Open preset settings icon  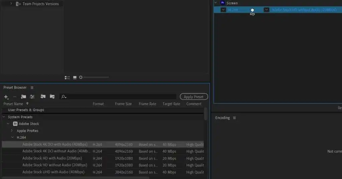click(32, 97)
